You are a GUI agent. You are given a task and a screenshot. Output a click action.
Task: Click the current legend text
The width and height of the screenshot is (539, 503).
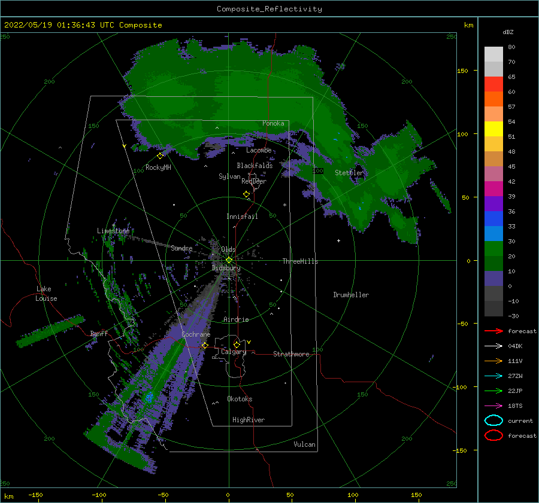[x=520, y=421]
